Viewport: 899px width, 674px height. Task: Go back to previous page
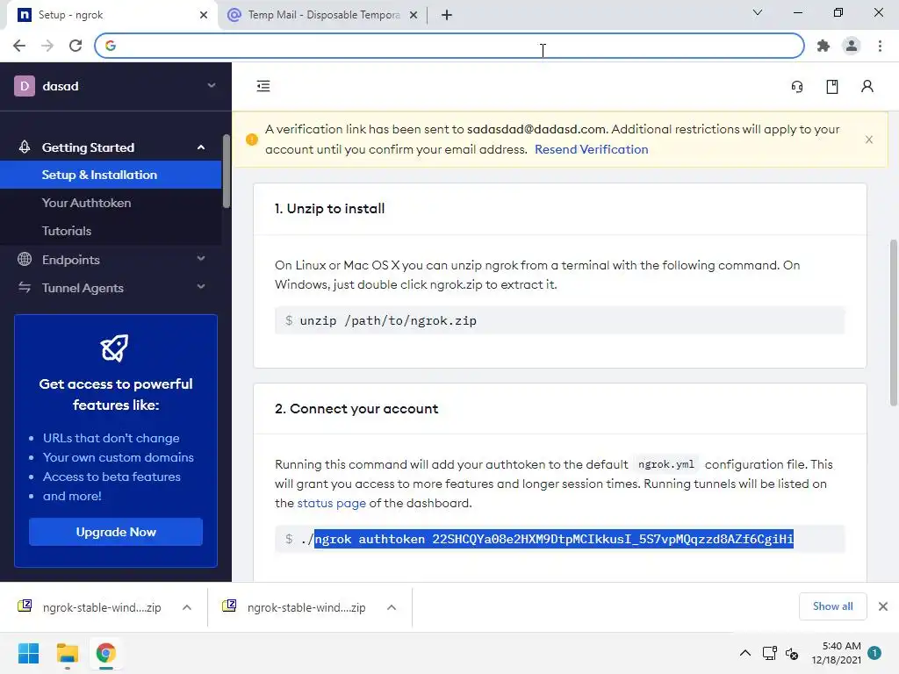19,46
